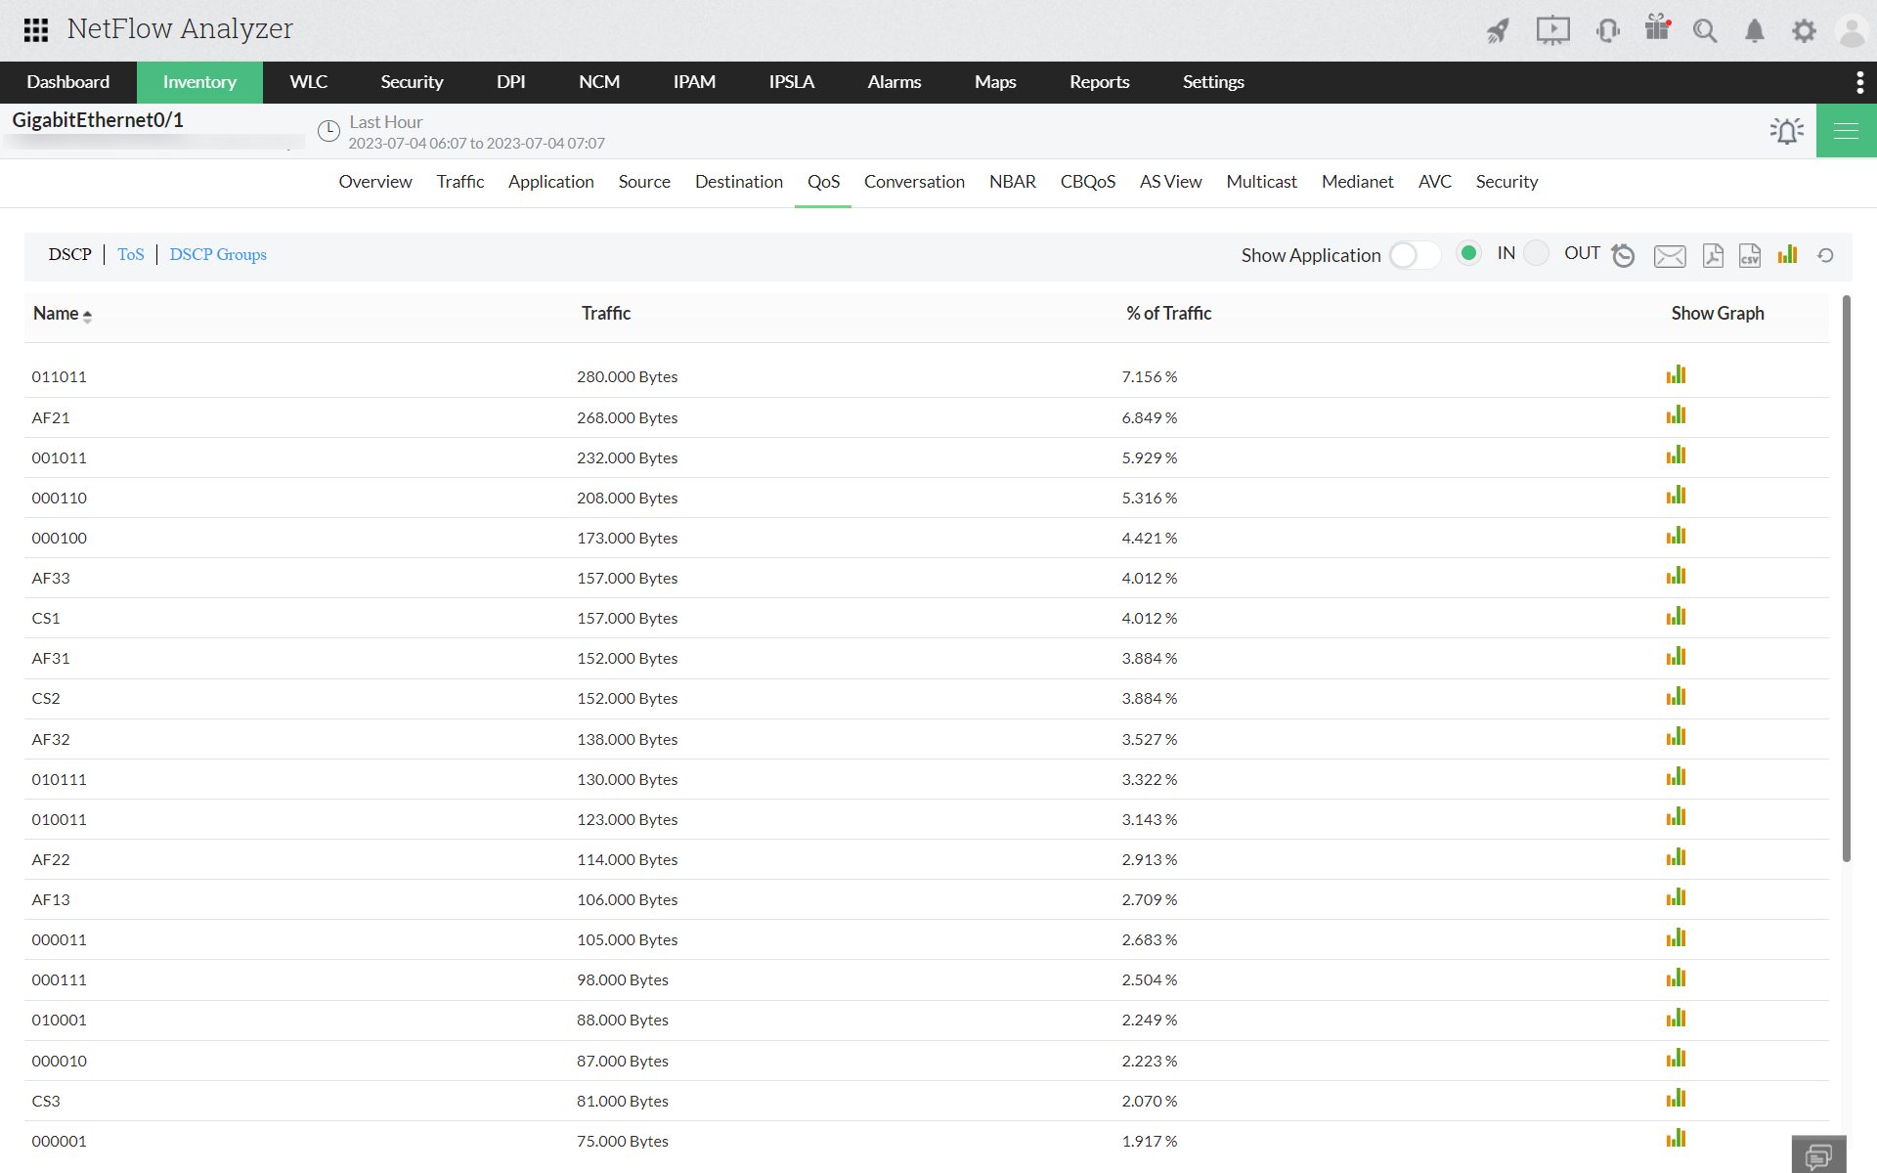Open the green hamburger menu panel
1877x1173 pixels.
[1846, 131]
